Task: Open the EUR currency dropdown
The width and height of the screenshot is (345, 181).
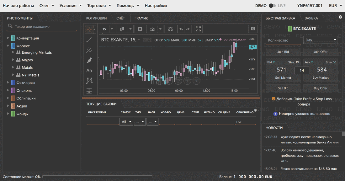Action: 335,6
